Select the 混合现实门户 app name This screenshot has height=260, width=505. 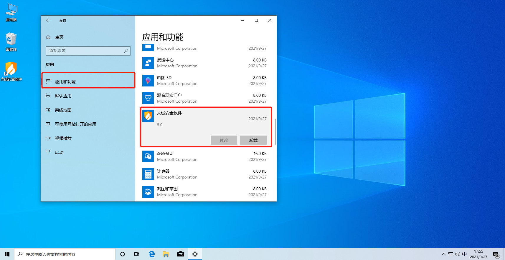click(x=169, y=95)
